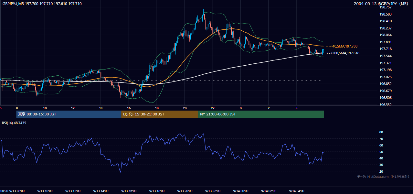The width and height of the screenshot is (413, 194).
Task: Click the '9/13 22:00' bottom time label
Action: [213, 191]
